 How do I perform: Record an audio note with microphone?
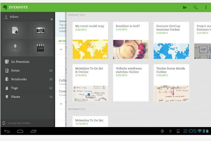(15, 48)
